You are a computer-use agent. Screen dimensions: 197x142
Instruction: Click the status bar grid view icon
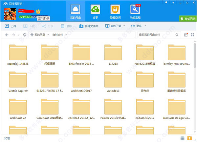182,138
